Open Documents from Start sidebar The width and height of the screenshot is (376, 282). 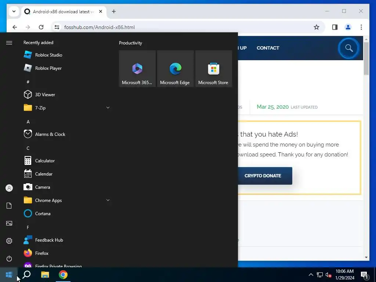click(9, 206)
